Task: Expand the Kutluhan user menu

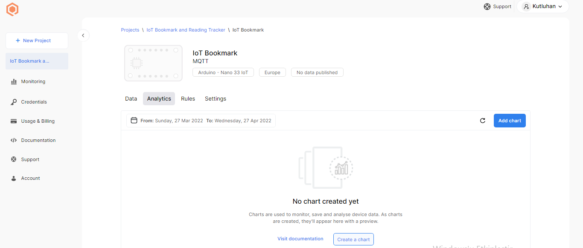Action: click(542, 6)
